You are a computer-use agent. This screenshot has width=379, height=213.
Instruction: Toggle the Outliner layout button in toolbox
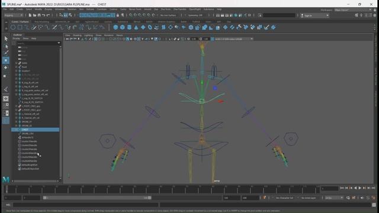pyautogui.click(x=6, y=121)
